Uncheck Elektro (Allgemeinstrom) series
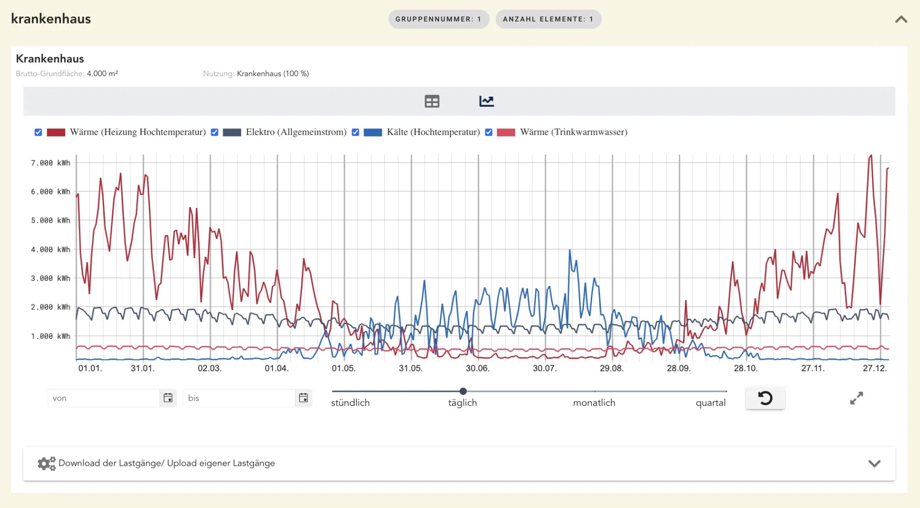Viewport: 920px width, 508px height. [x=215, y=132]
